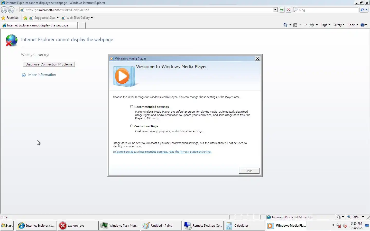Select the Recommended settings radio button
Screen dimensions: 370x231
pyautogui.click(x=131, y=107)
